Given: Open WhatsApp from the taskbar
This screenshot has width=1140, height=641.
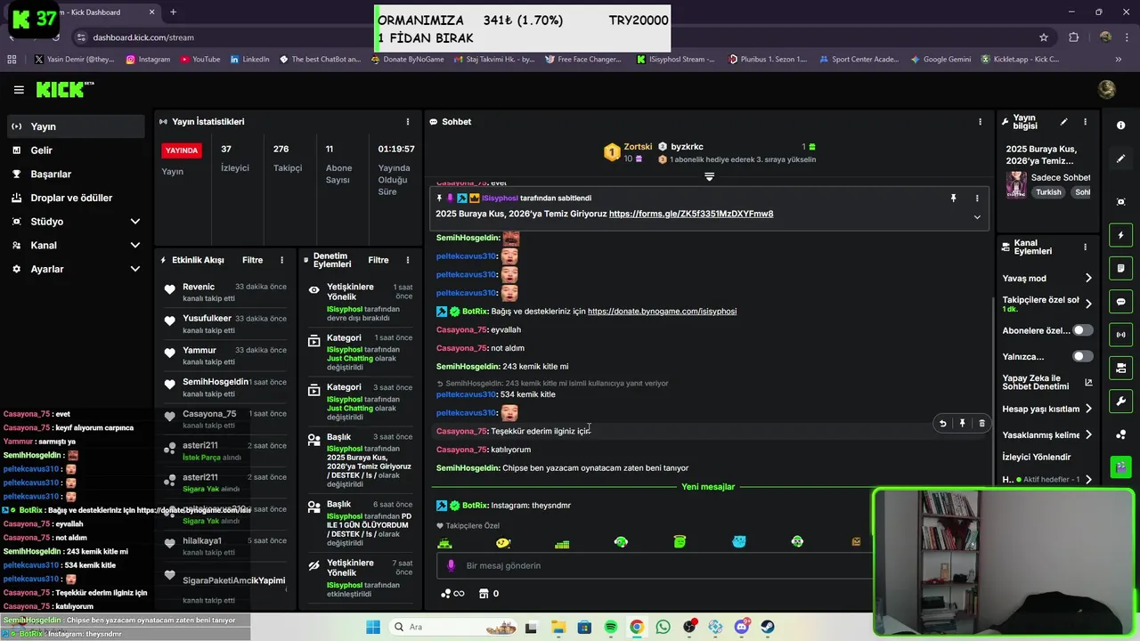Looking at the screenshot, I should click(x=663, y=627).
